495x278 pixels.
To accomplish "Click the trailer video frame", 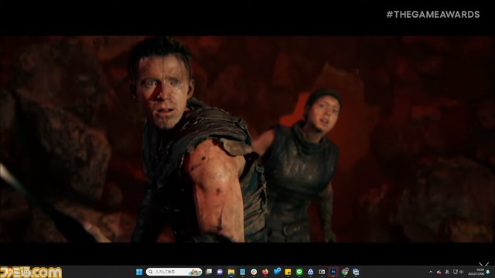I will click(247, 139).
